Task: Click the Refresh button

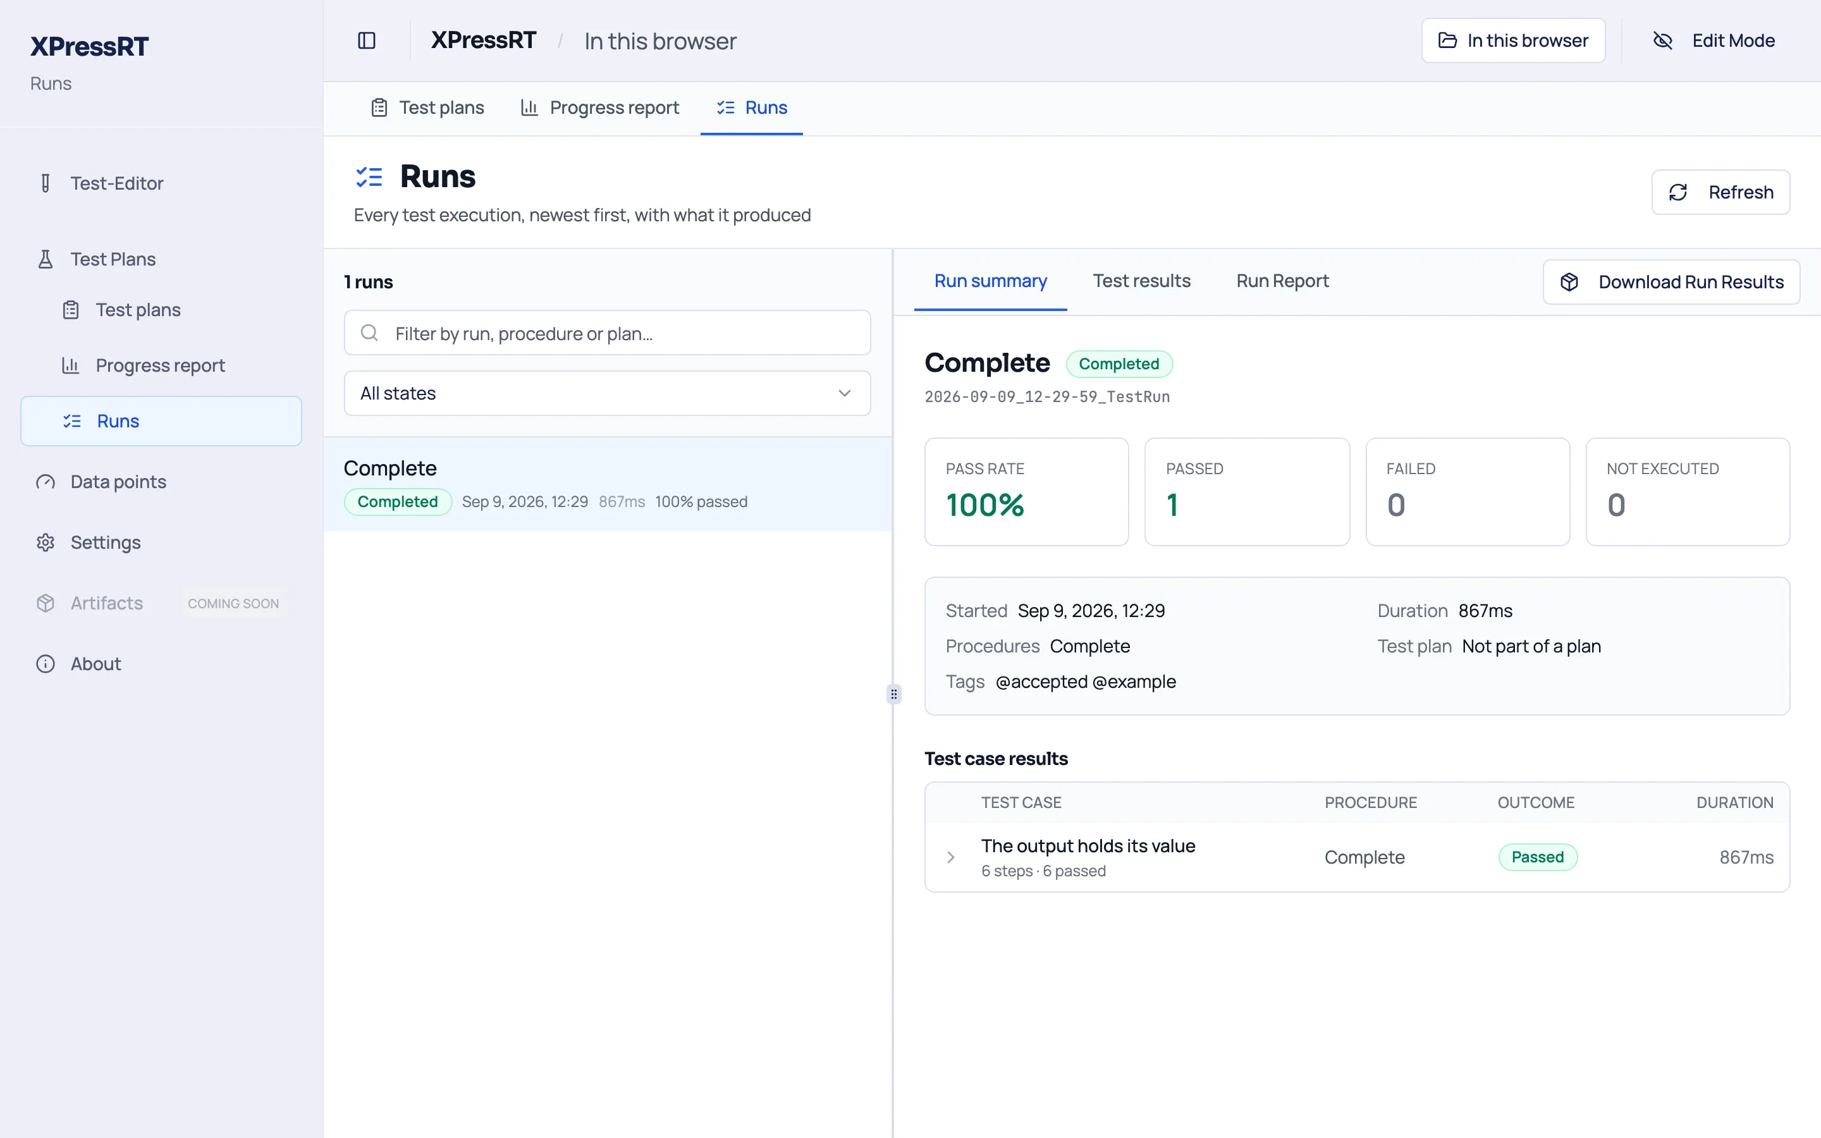Action: point(1721,192)
